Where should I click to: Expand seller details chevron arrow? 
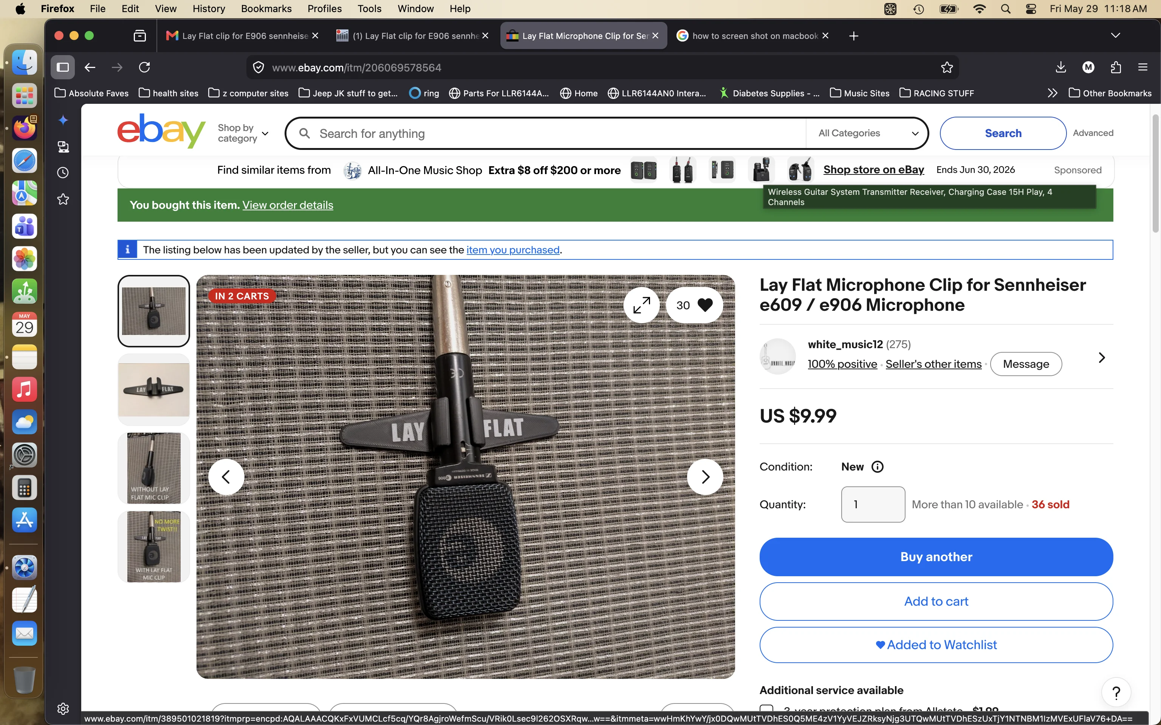pyautogui.click(x=1102, y=358)
